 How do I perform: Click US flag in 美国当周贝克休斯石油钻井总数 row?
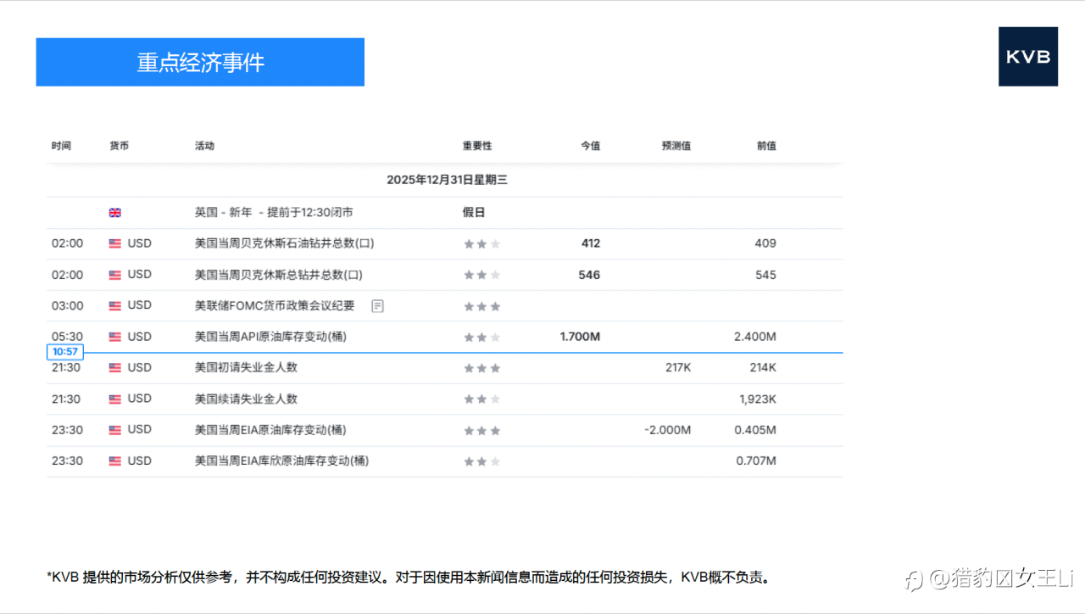pyautogui.click(x=115, y=244)
